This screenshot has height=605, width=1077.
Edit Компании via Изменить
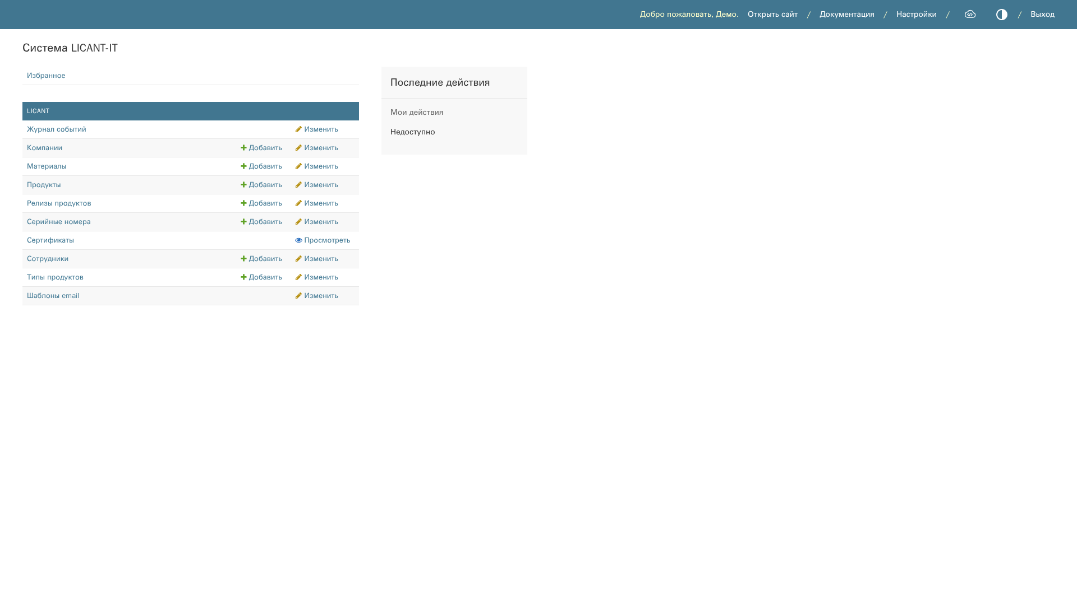(x=316, y=148)
